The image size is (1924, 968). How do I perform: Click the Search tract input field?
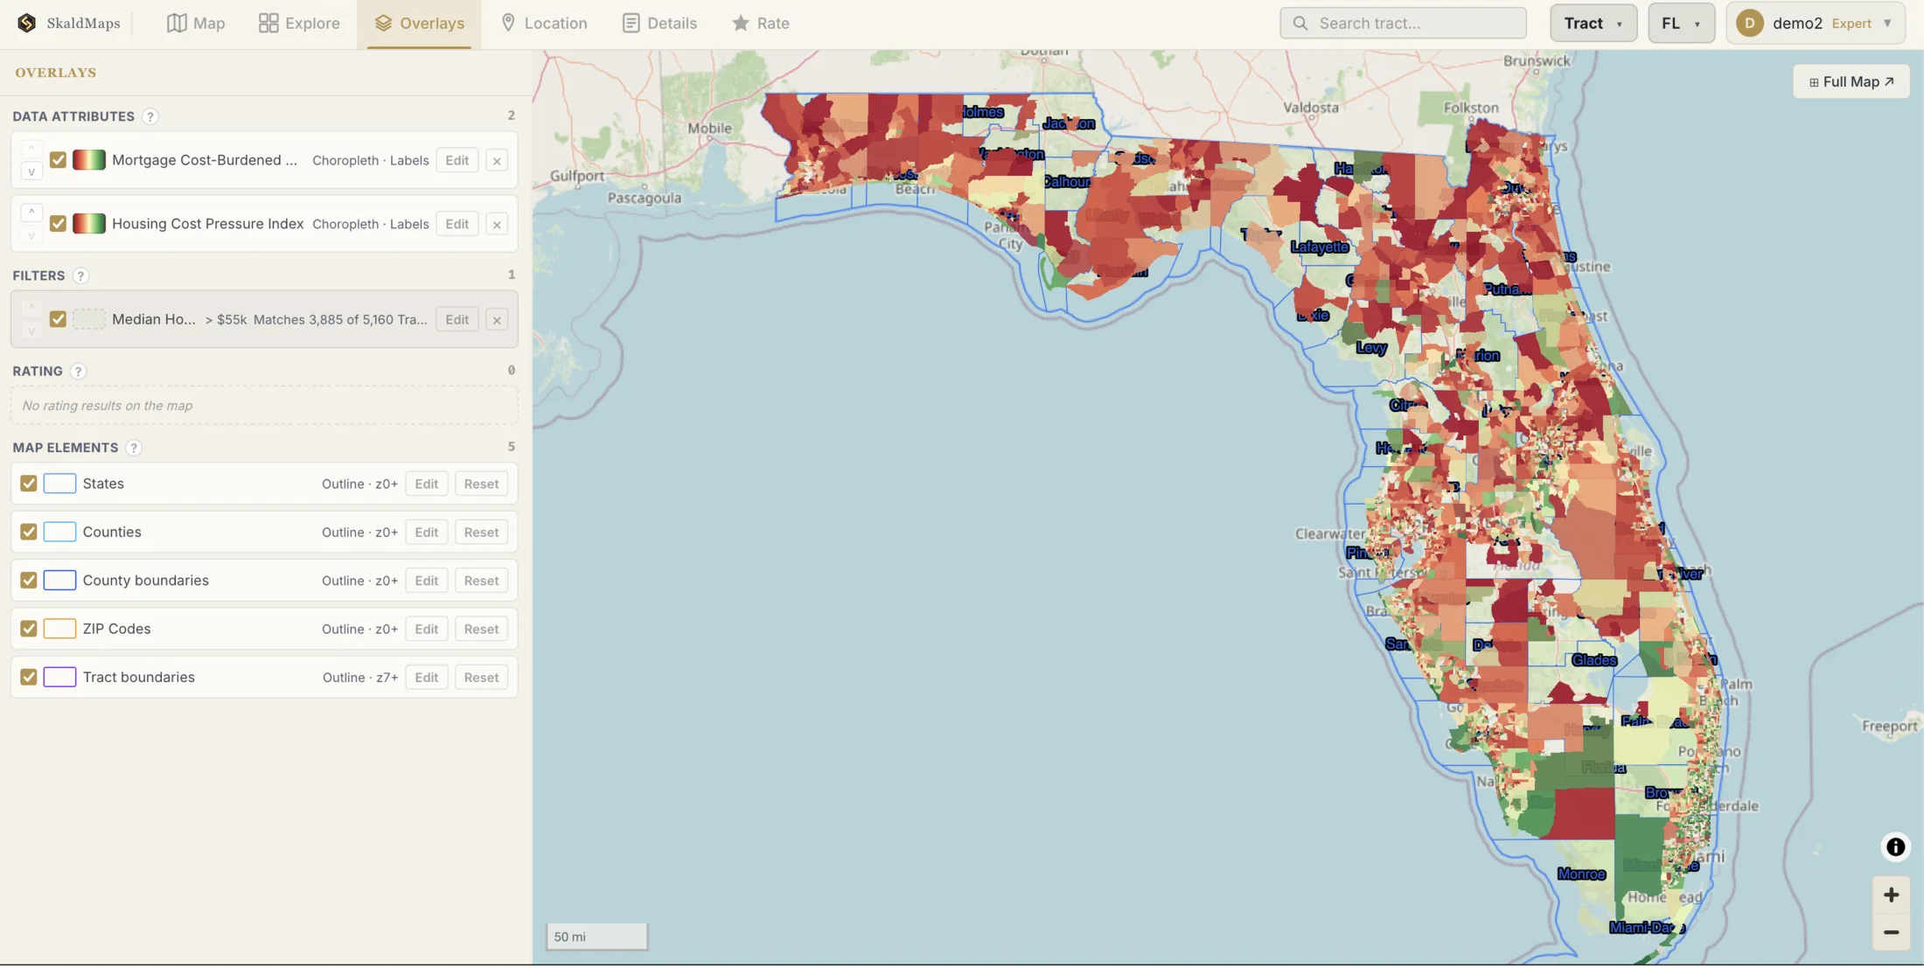point(1403,23)
